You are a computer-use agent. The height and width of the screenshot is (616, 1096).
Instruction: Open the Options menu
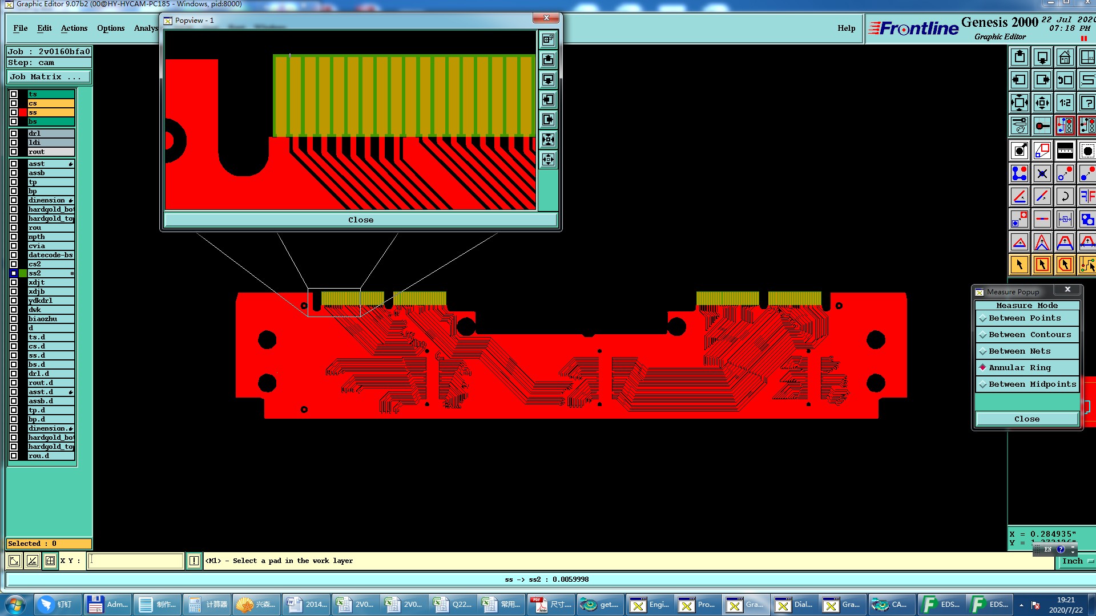[x=111, y=28]
